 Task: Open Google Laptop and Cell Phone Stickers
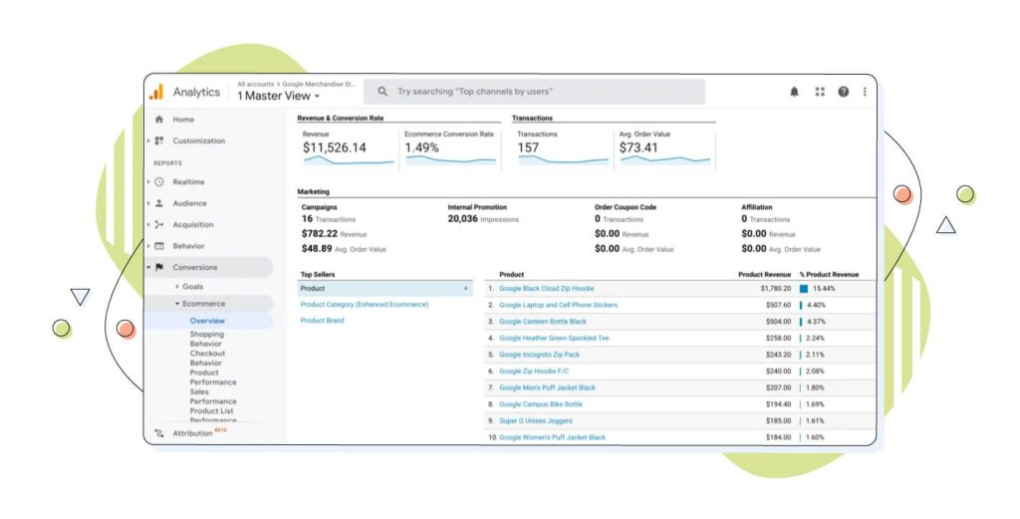tap(558, 305)
